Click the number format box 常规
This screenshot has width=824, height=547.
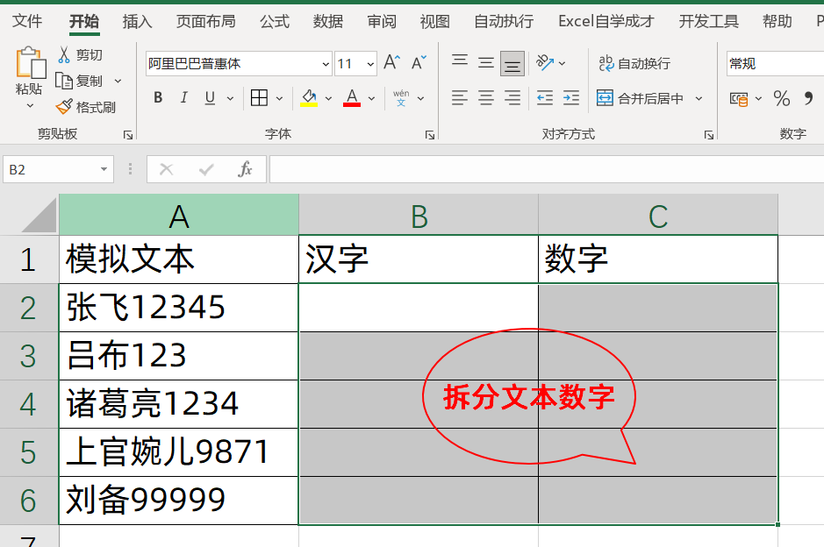[x=775, y=63]
